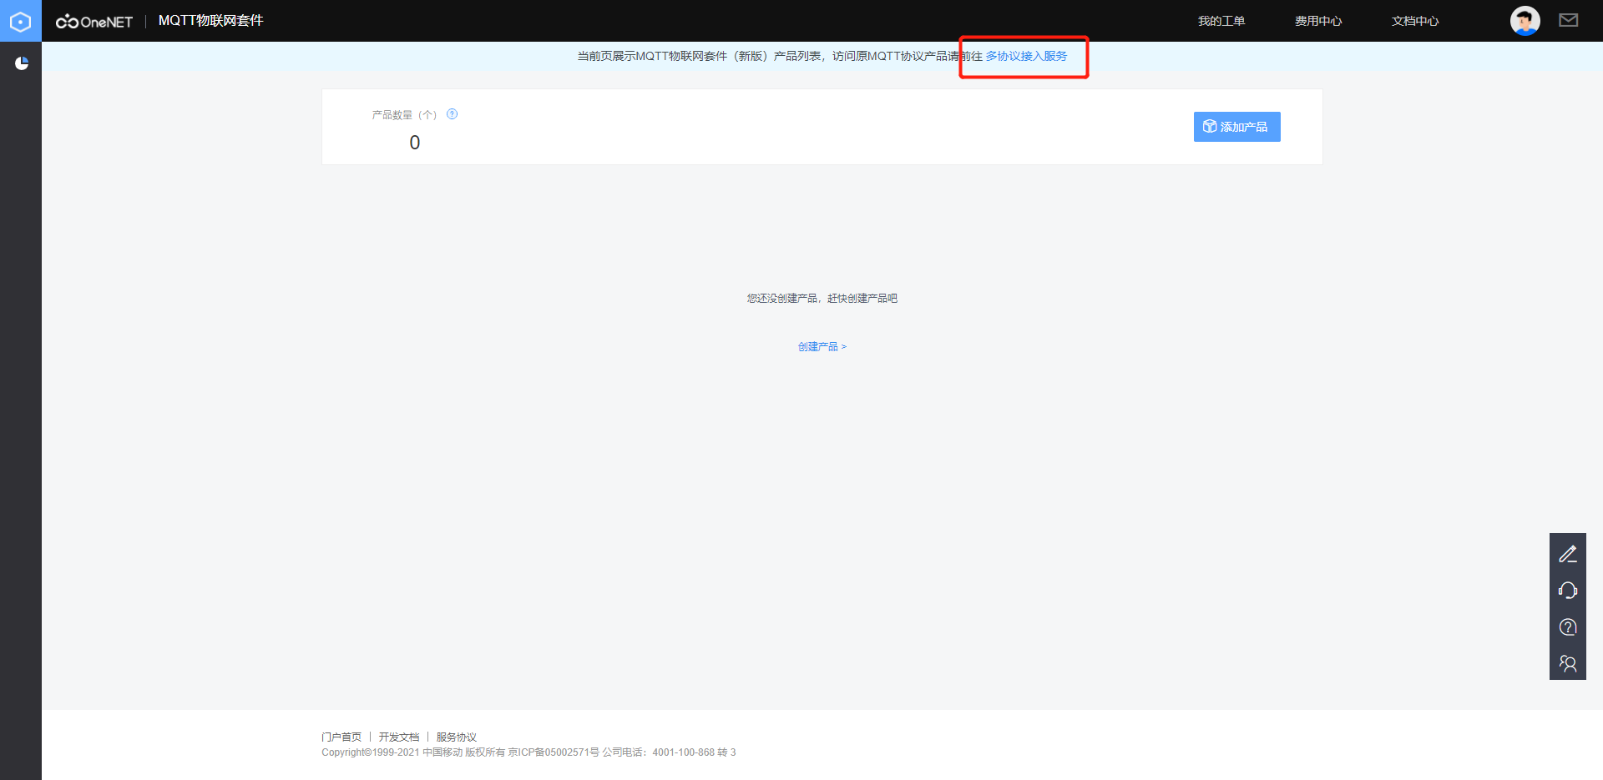The height and width of the screenshot is (780, 1603).
Task: Open the feedback pencil icon on right edge
Action: coord(1568,553)
